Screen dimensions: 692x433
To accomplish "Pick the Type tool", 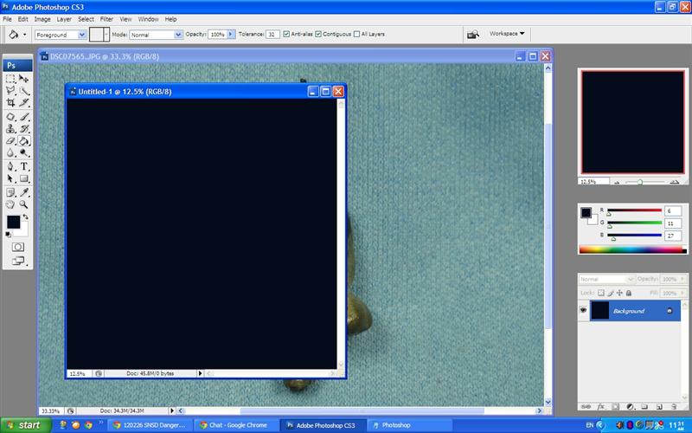I will point(24,165).
